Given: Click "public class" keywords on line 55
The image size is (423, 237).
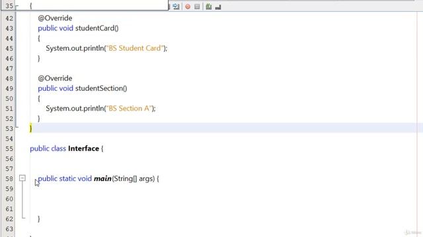Looking at the screenshot, I should tap(48, 149).
